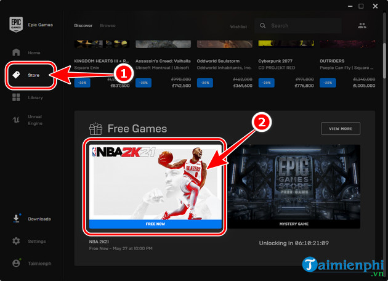This screenshot has height=281, width=388.
Task: Click the 'Ubisoft Montreal | Ubisoft' text
Action: [163, 68]
